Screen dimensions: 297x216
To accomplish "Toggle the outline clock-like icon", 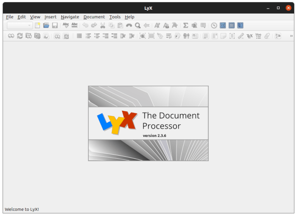I will tap(214, 25).
